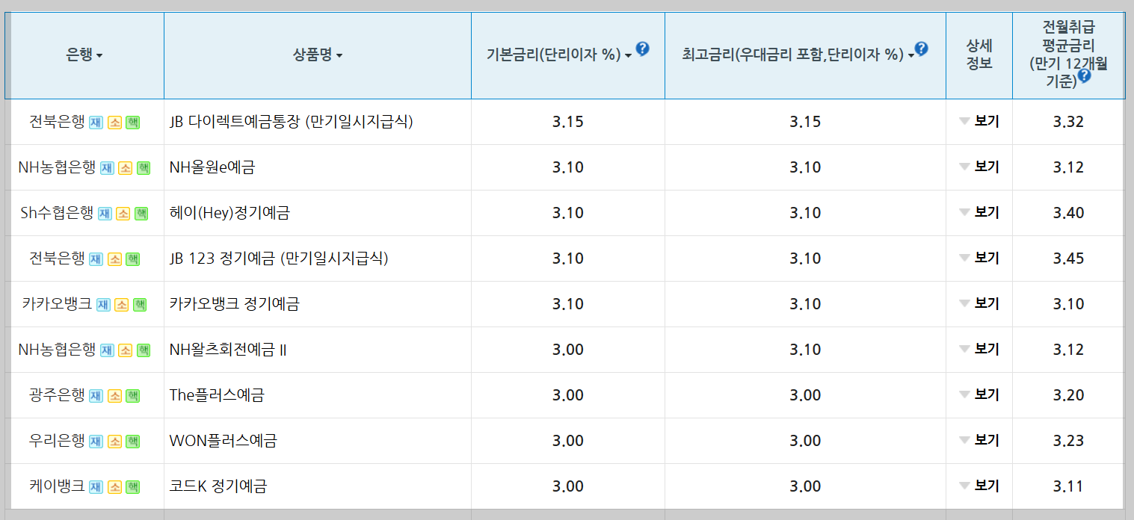Viewport: 1134px width, 520px height.
Task: Click average rate value 3.40
Action: tap(1068, 213)
